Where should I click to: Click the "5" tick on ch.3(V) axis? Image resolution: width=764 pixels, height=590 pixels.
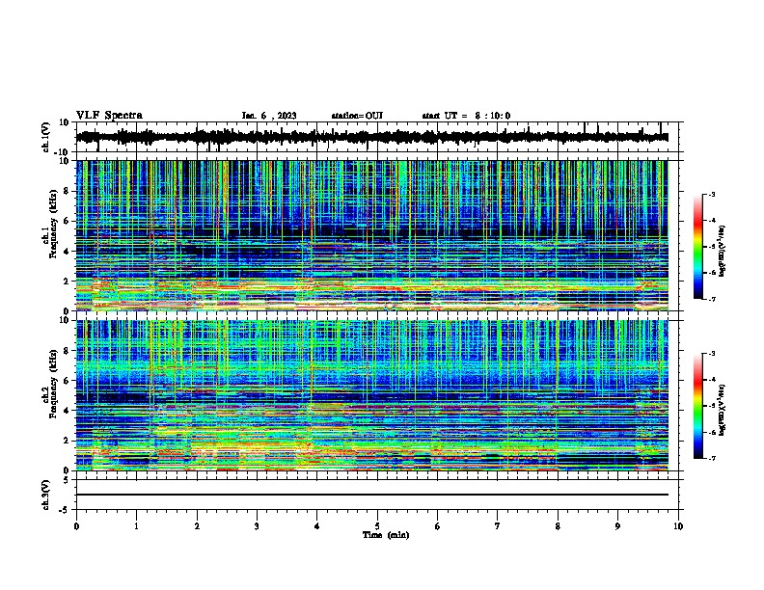pyautogui.click(x=67, y=479)
